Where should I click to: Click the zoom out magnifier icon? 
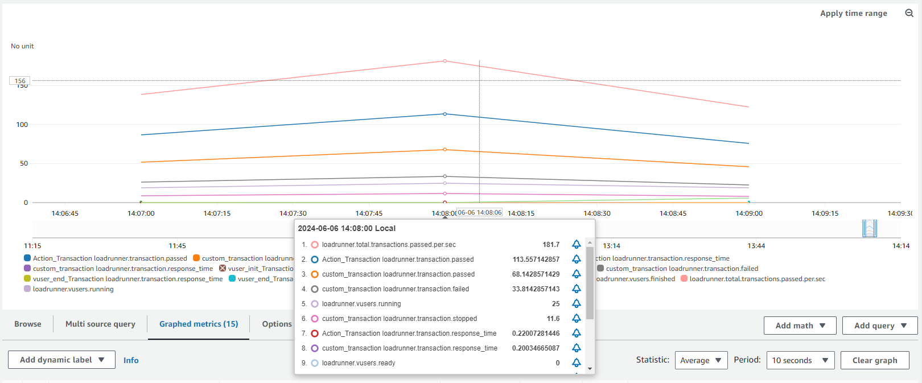point(909,13)
